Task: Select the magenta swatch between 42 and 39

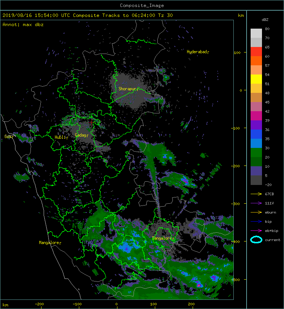Action: (256, 116)
